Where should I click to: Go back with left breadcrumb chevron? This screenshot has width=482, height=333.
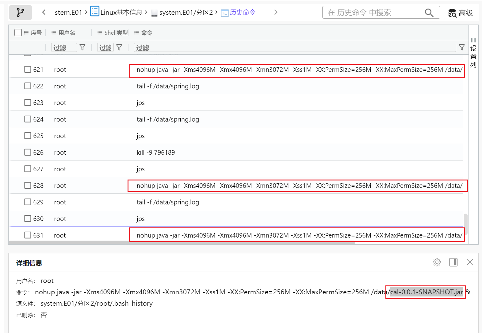44,12
